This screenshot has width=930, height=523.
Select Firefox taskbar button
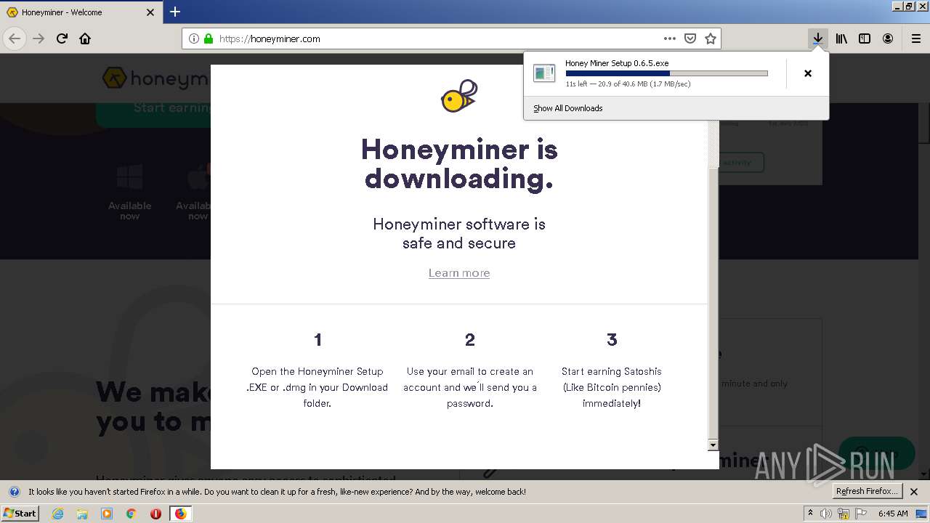180,514
